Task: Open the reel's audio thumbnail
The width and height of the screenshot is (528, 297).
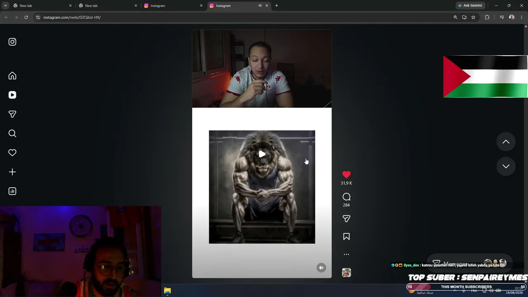Action: click(x=346, y=273)
